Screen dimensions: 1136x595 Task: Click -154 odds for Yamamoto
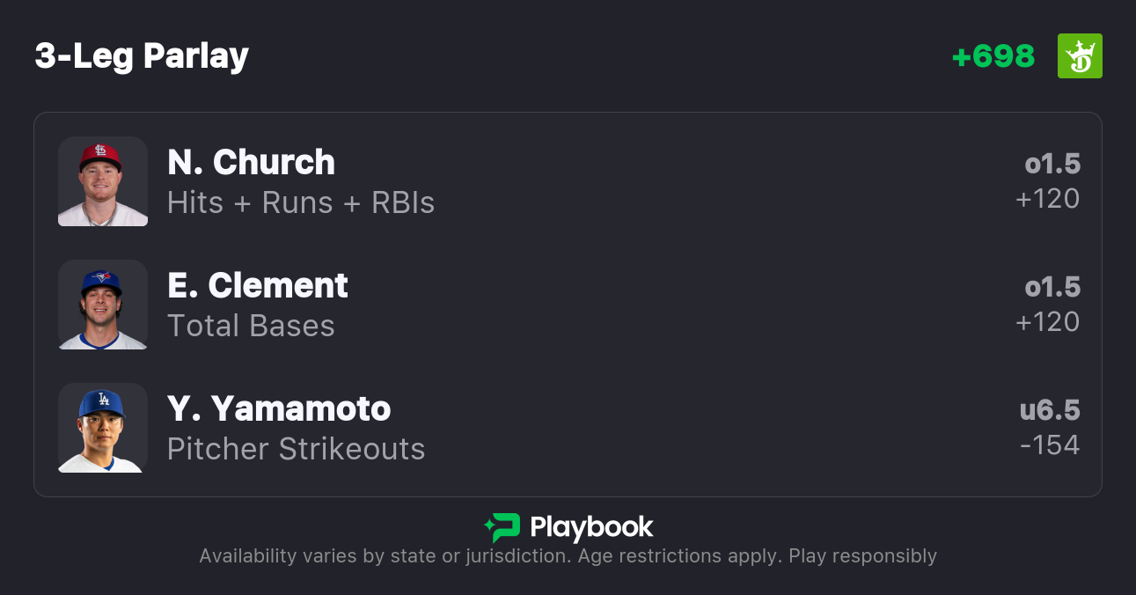tap(1050, 445)
